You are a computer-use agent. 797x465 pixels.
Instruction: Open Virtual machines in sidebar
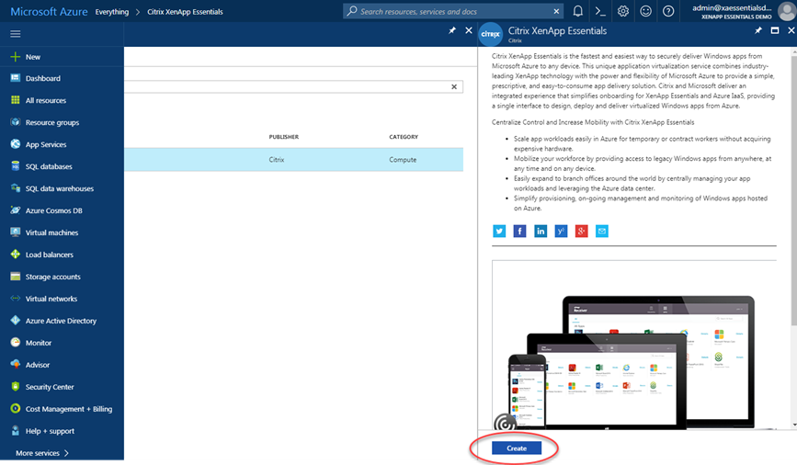pos(51,232)
